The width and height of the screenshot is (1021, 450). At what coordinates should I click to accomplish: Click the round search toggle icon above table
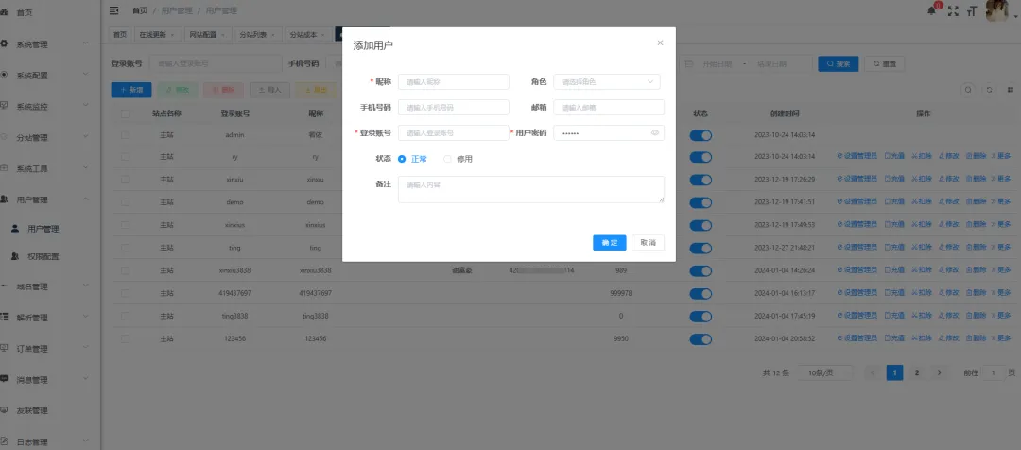coord(969,90)
